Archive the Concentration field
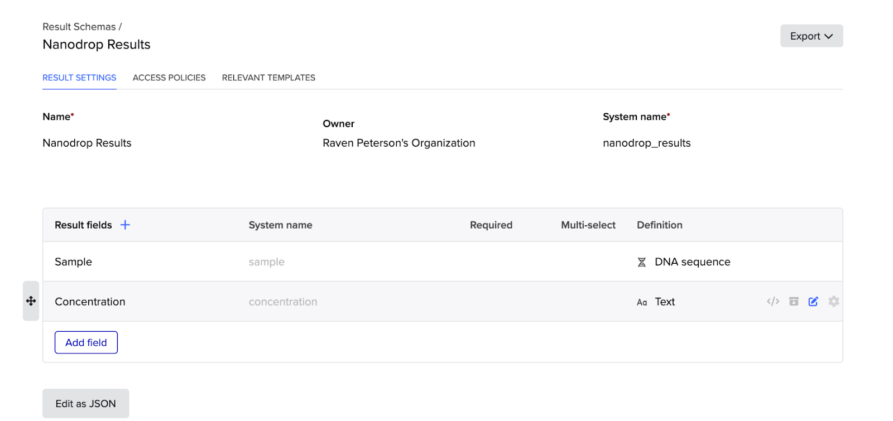Image resolution: width=893 pixels, height=421 pixels. tap(794, 302)
